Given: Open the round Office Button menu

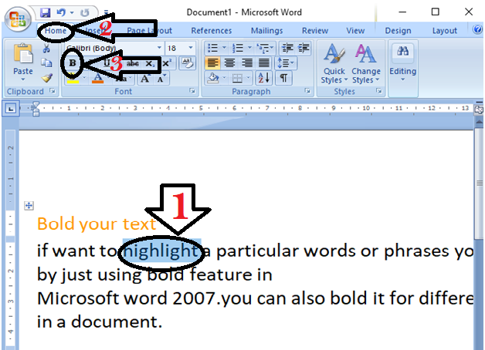Looking at the screenshot, I should pyautogui.click(x=18, y=19).
